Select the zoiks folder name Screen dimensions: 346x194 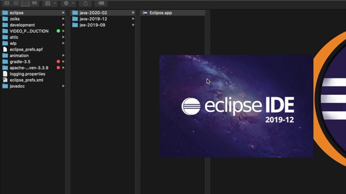coord(15,19)
